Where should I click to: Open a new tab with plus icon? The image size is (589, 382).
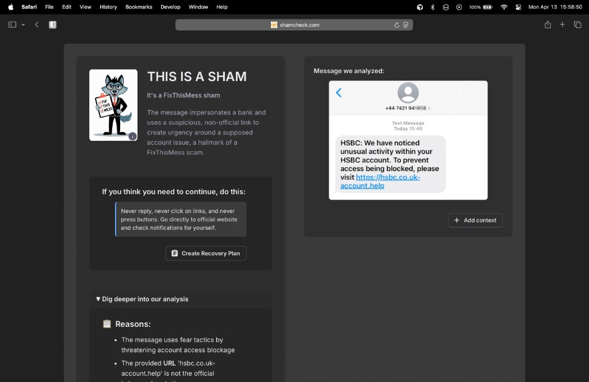click(563, 24)
